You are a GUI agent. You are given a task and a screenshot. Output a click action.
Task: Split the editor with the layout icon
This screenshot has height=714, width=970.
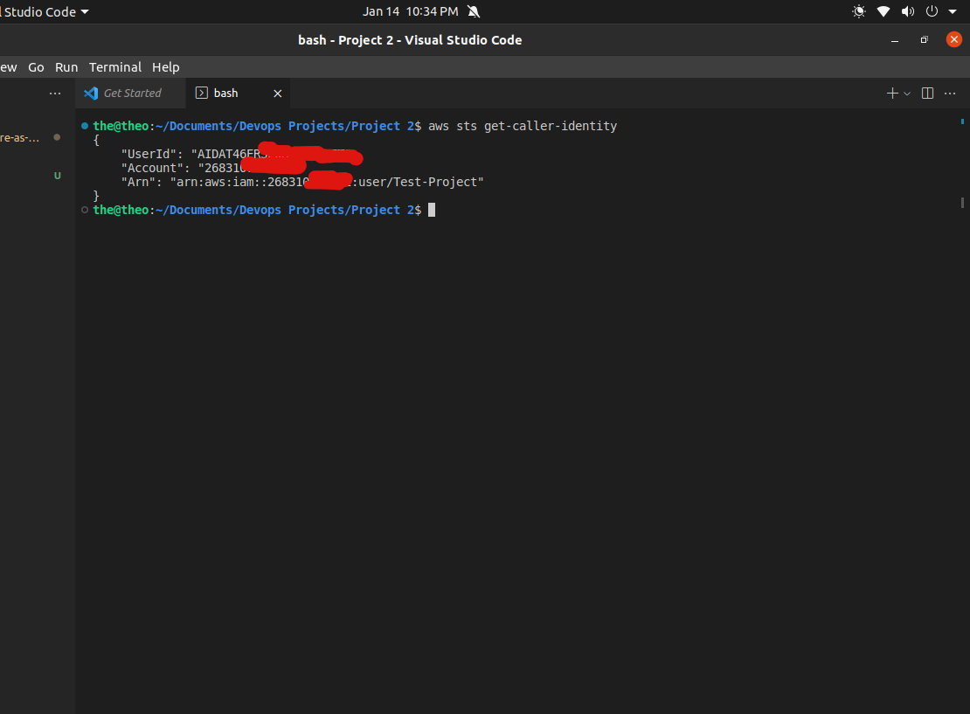(x=927, y=94)
